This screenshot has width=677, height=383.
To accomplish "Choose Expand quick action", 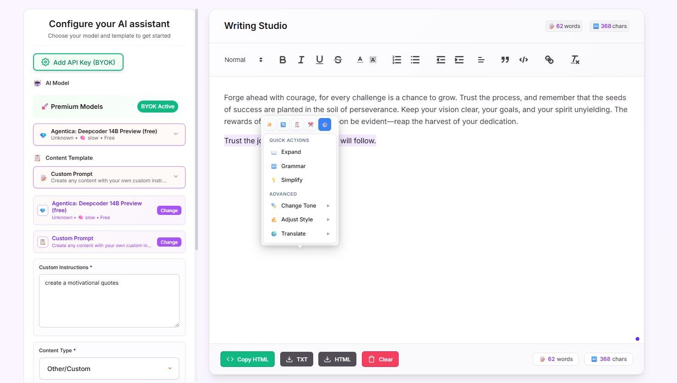I will (x=300, y=152).
